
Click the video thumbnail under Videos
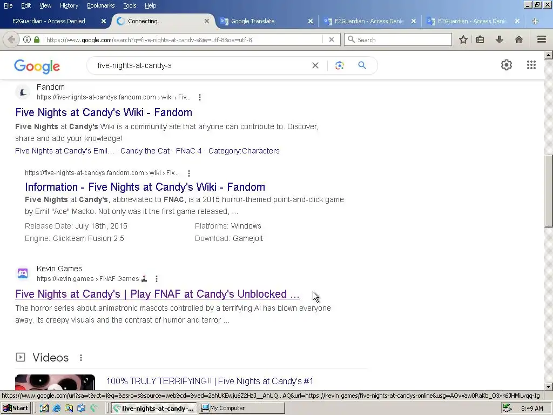tap(55, 382)
